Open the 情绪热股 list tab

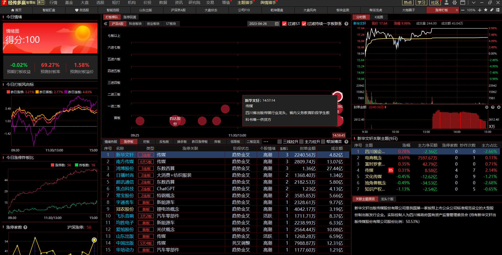click(111, 142)
